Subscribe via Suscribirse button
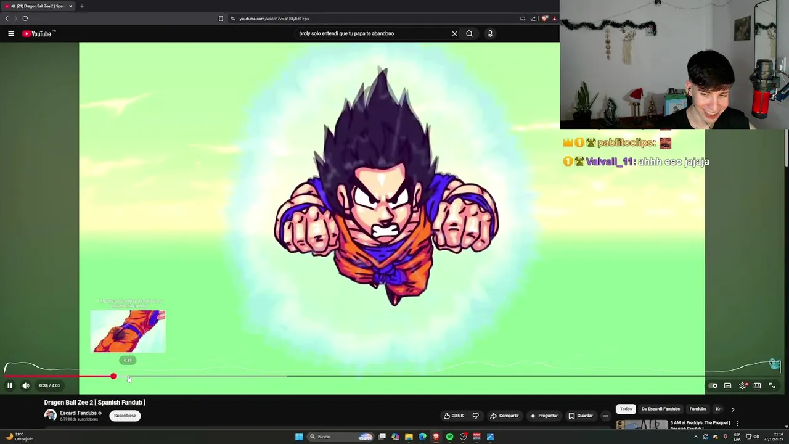 (x=125, y=416)
